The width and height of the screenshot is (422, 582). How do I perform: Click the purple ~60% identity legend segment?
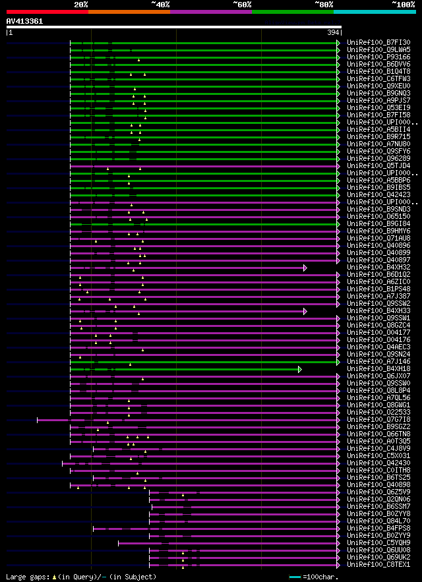[211, 12]
